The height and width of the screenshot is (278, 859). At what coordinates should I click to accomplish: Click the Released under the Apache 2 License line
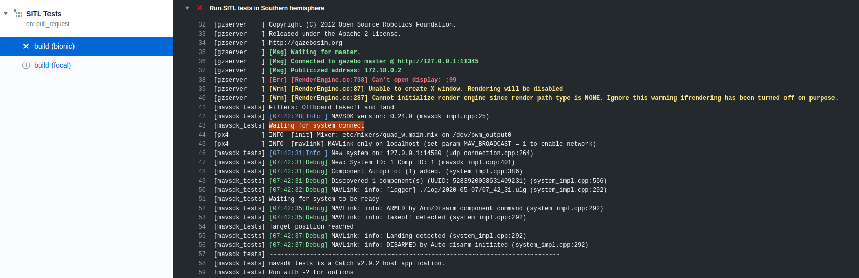[x=335, y=34]
